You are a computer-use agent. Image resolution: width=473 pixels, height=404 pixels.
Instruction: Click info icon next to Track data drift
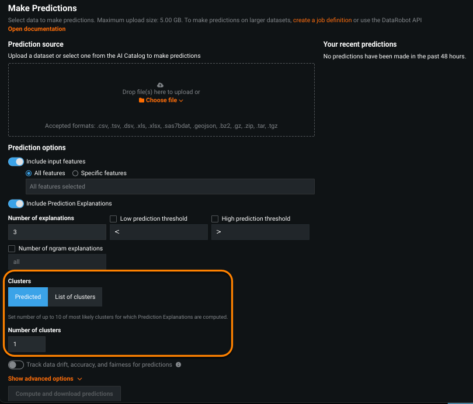coord(178,365)
